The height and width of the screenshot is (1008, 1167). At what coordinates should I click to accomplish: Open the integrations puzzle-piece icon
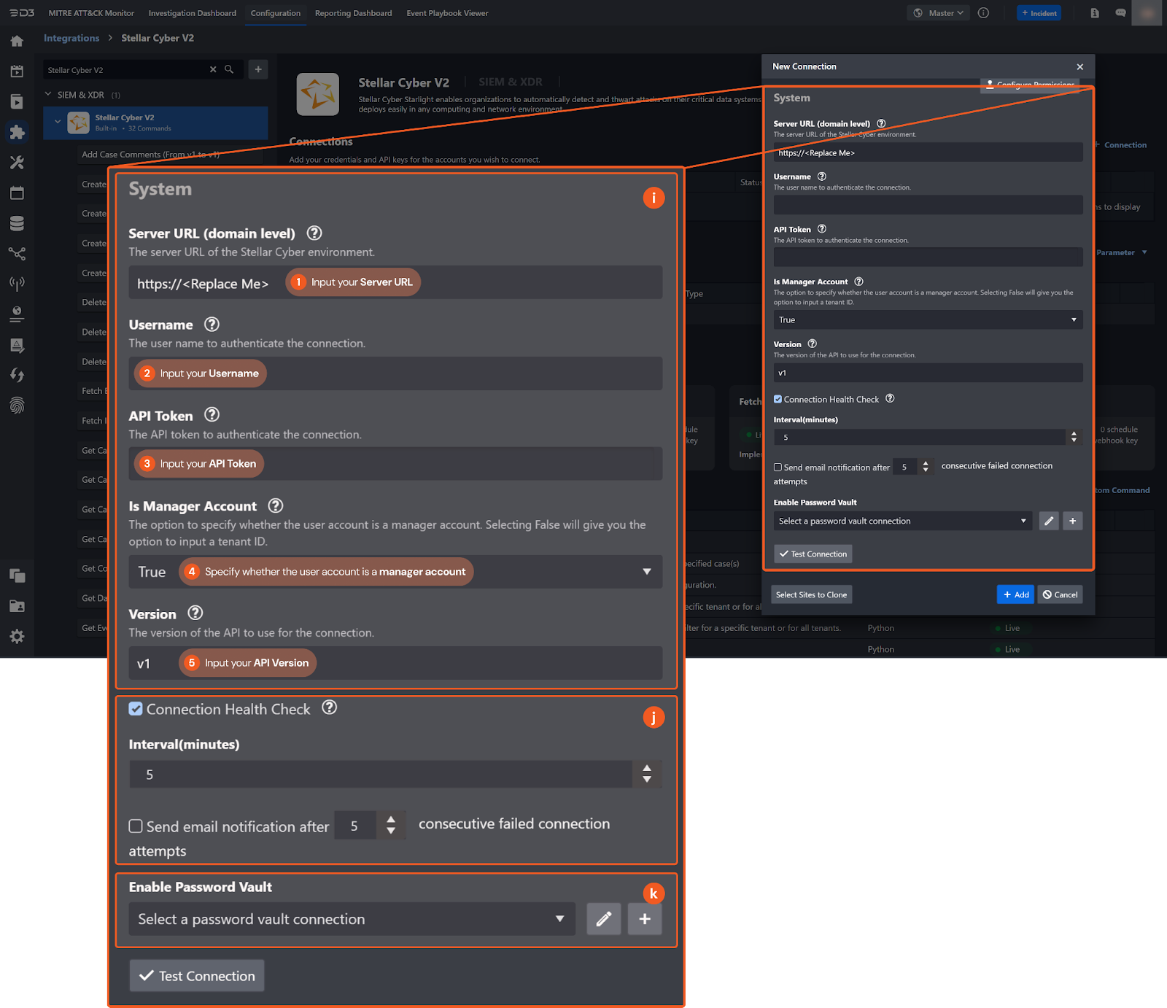click(x=17, y=132)
